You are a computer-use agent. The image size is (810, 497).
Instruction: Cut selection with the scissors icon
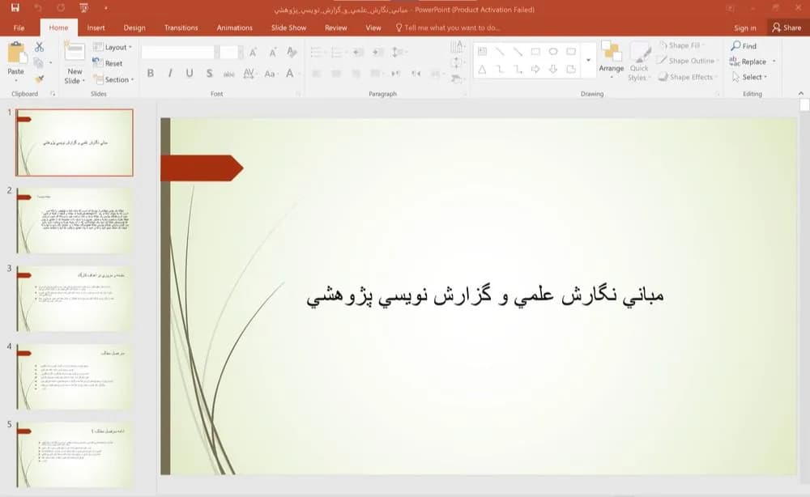pos(39,47)
